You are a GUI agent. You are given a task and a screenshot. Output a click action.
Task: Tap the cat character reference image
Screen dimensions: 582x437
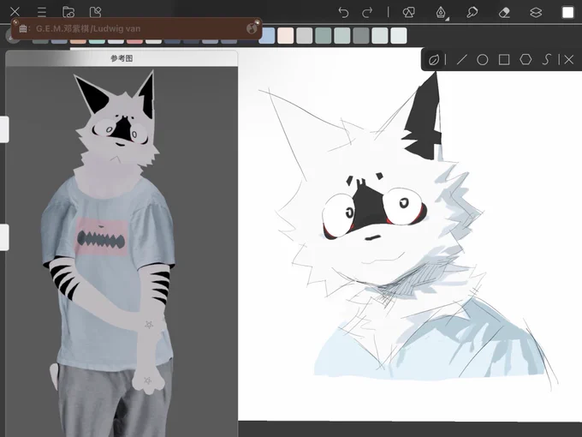pyautogui.click(x=110, y=253)
